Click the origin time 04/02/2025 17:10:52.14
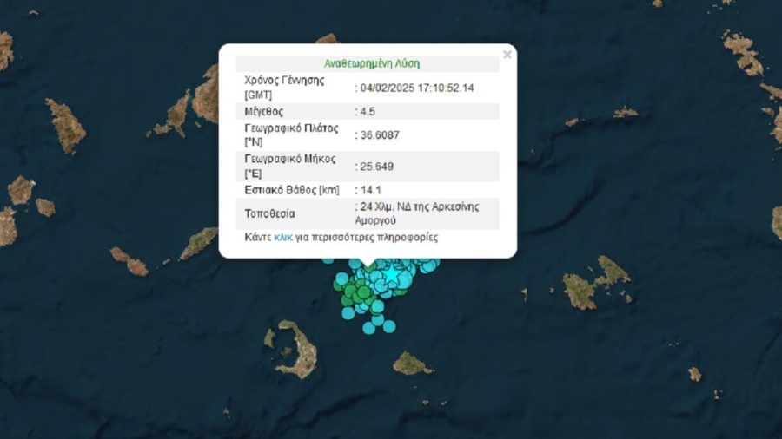This screenshot has height=439, width=782. pyautogui.click(x=417, y=88)
